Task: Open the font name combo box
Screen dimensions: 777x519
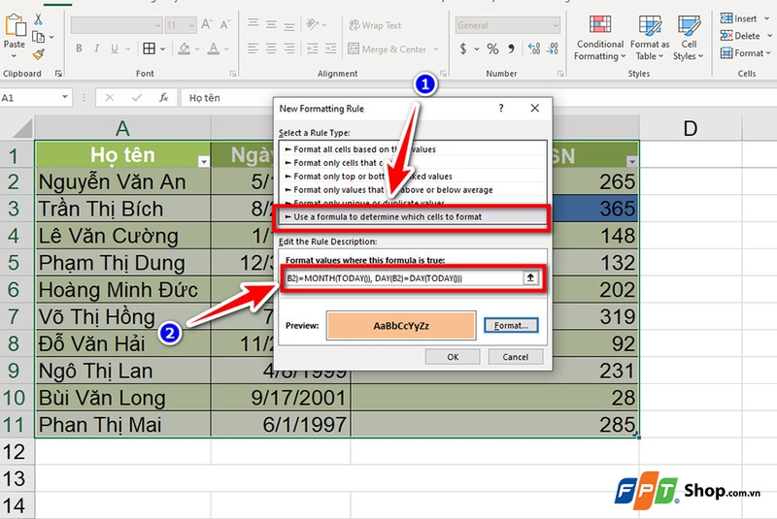Action: pyautogui.click(x=117, y=25)
